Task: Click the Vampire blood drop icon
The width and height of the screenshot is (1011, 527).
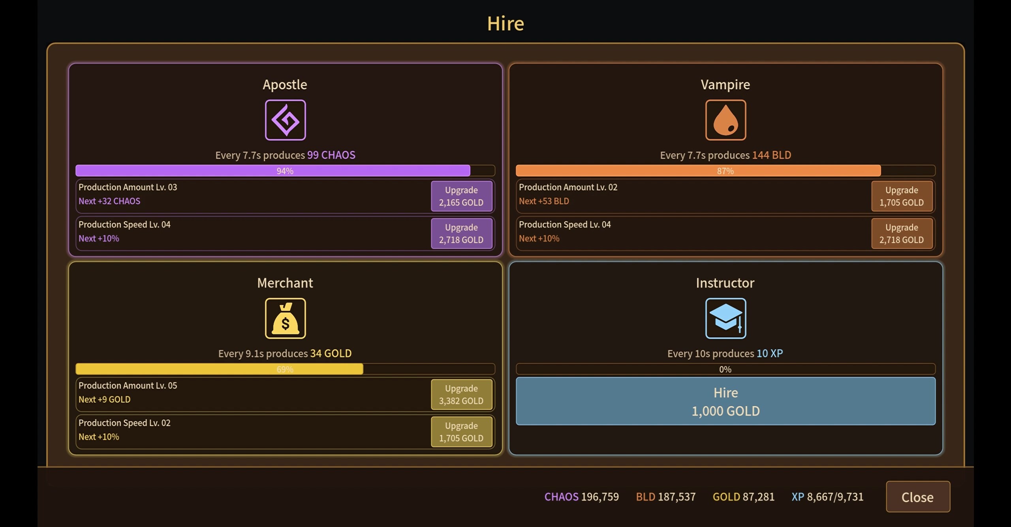Action: [x=725, y=120]
